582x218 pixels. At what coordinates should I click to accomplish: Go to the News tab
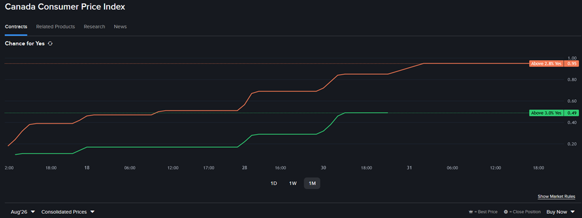[120, 27]
